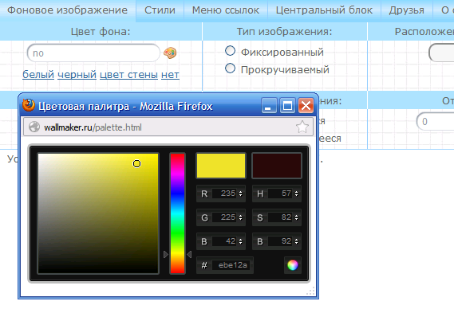The height and width of the screenshot is (309, 454).
Task: Click the цвет стены link
Action: click(128, 75)
